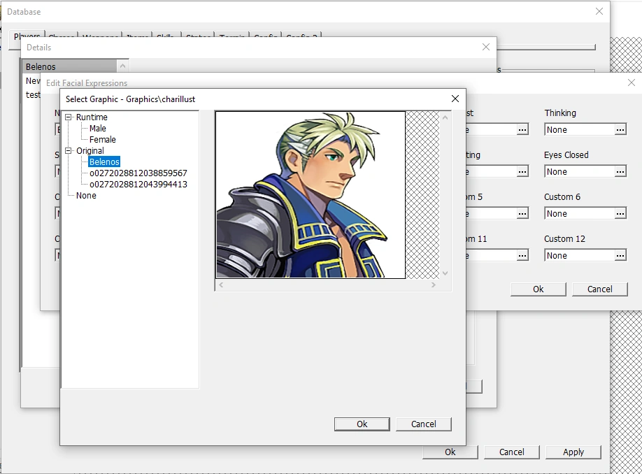642x474 pixels.
Task: Select Belenos graphic entry
Action: click(104, 161)
